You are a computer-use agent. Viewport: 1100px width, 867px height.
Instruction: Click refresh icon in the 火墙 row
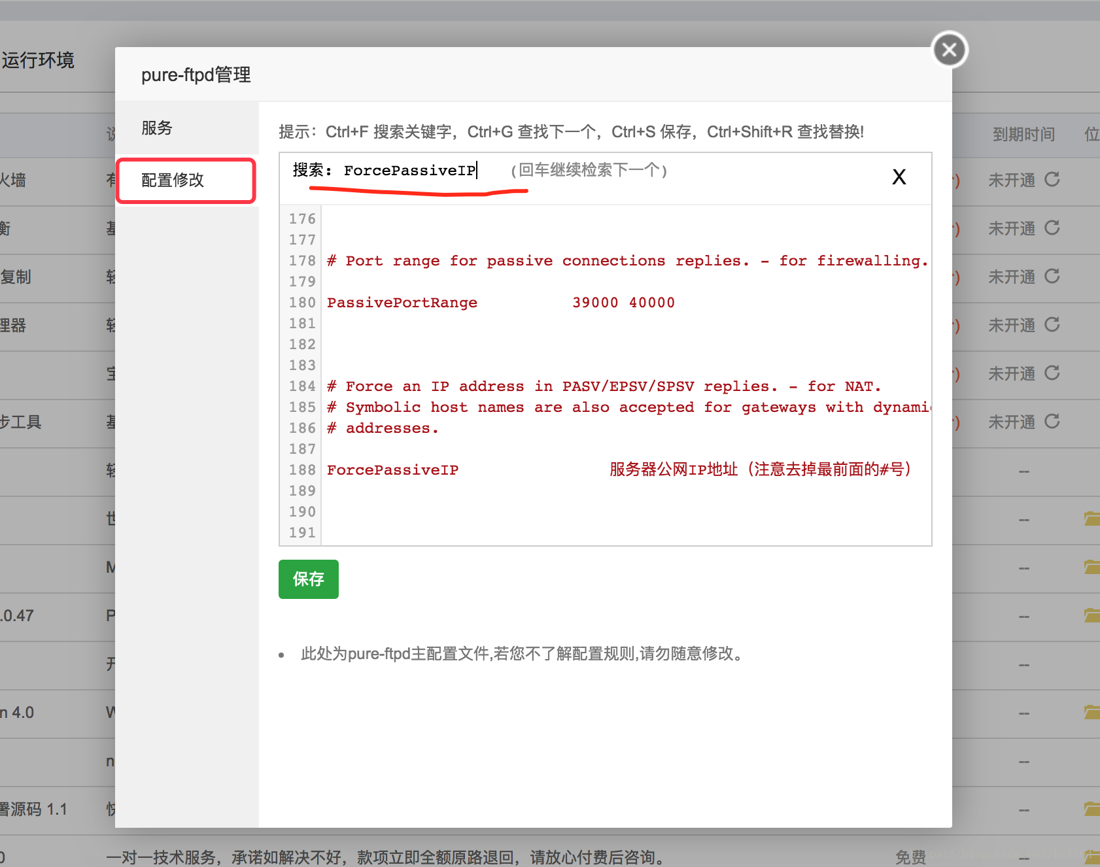pos(1052,179)
